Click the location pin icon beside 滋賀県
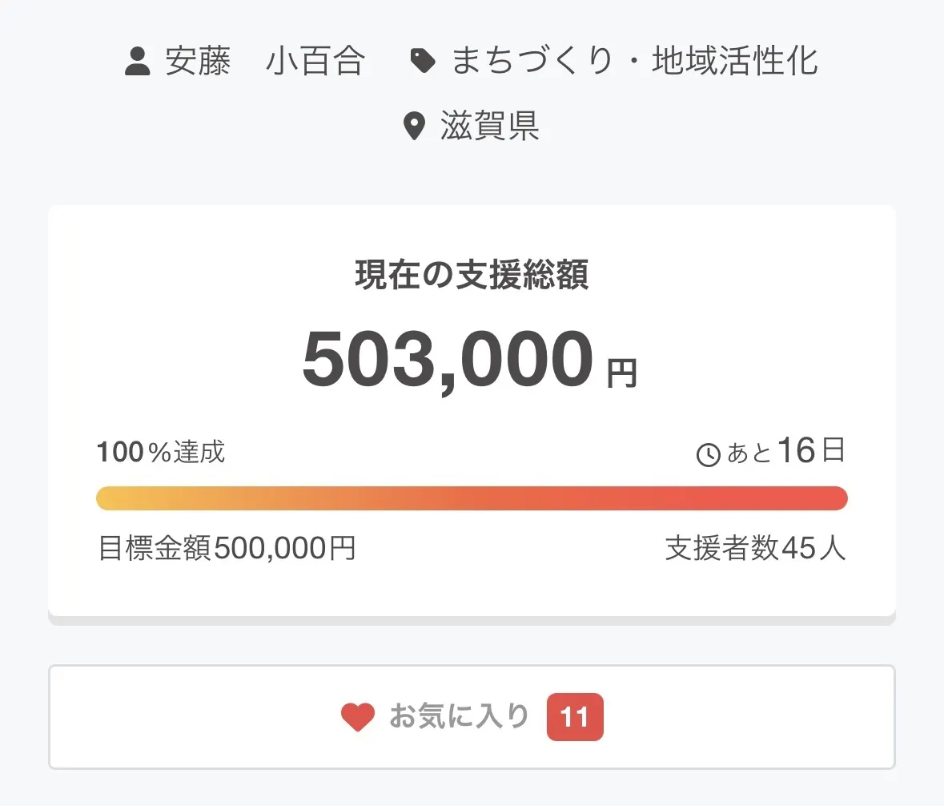This screenshot has width=944, height=806. 414,127
